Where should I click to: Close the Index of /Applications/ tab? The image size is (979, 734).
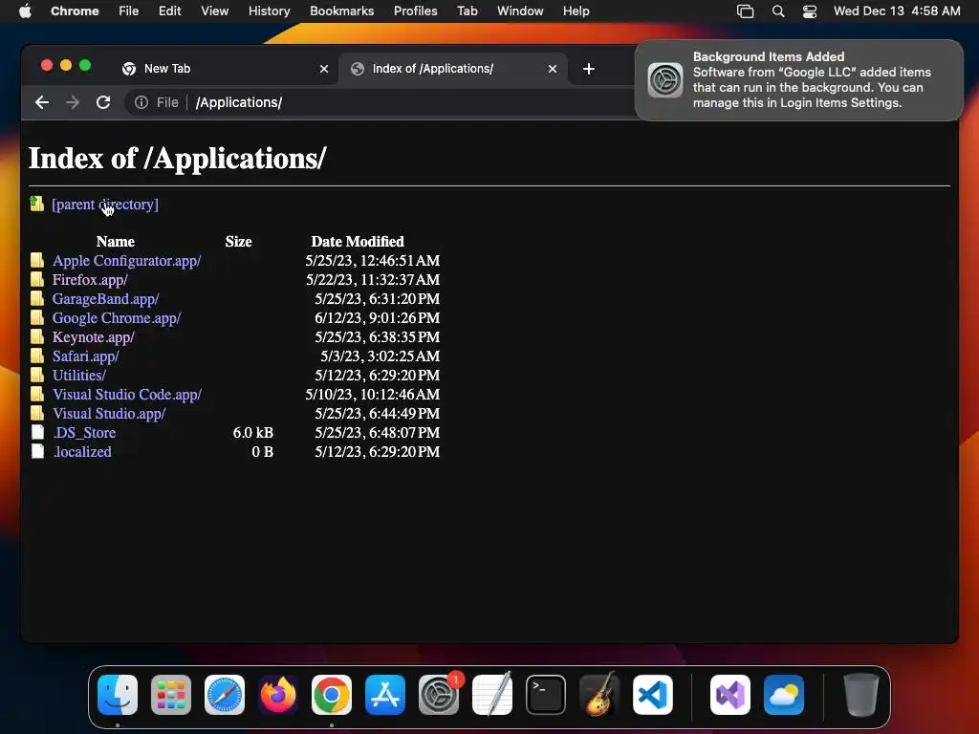pos(552,69)
